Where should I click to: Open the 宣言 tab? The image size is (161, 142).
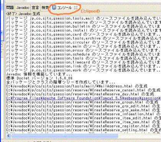click(35, 8)
